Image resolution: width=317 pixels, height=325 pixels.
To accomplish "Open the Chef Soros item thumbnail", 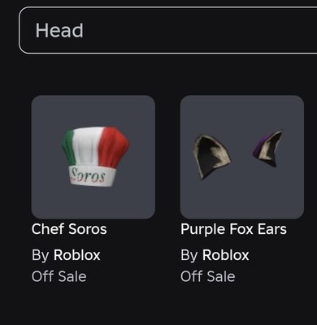I will point(93,157).
